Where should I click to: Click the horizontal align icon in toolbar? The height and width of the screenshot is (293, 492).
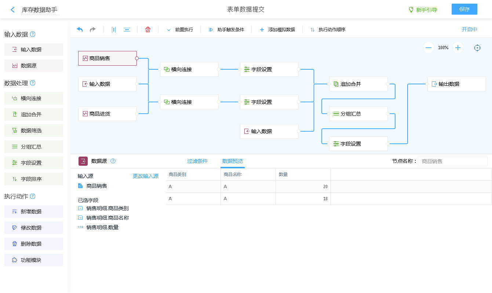[x=127, y=30]
